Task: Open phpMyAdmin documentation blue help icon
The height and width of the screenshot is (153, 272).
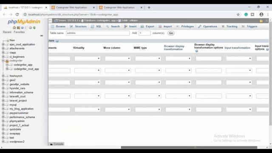Action: pos(23,28)
